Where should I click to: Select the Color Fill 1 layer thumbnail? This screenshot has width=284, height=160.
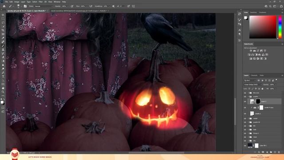tap(250, 145)
